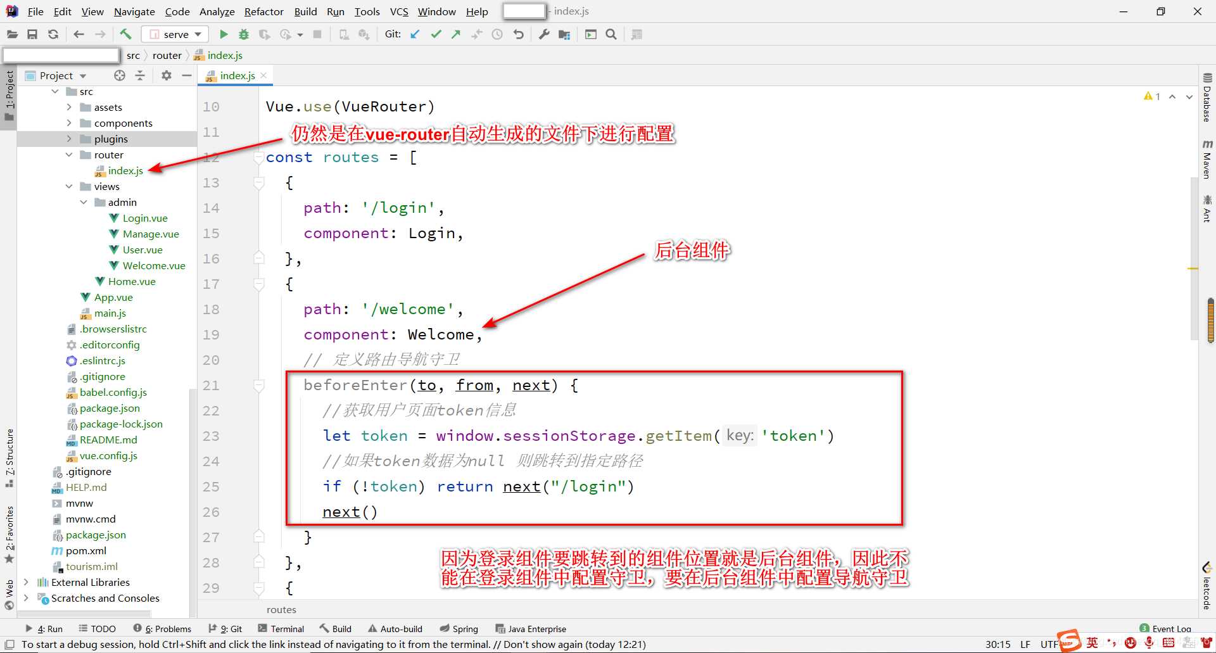
Task: Click the Build project hammer icon
Action: [x=125, y=34]
